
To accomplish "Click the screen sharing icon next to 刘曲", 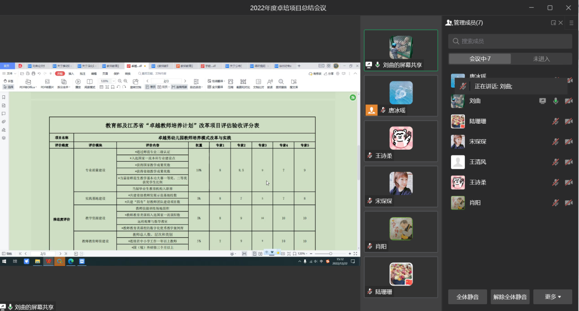I will [542, 101].
